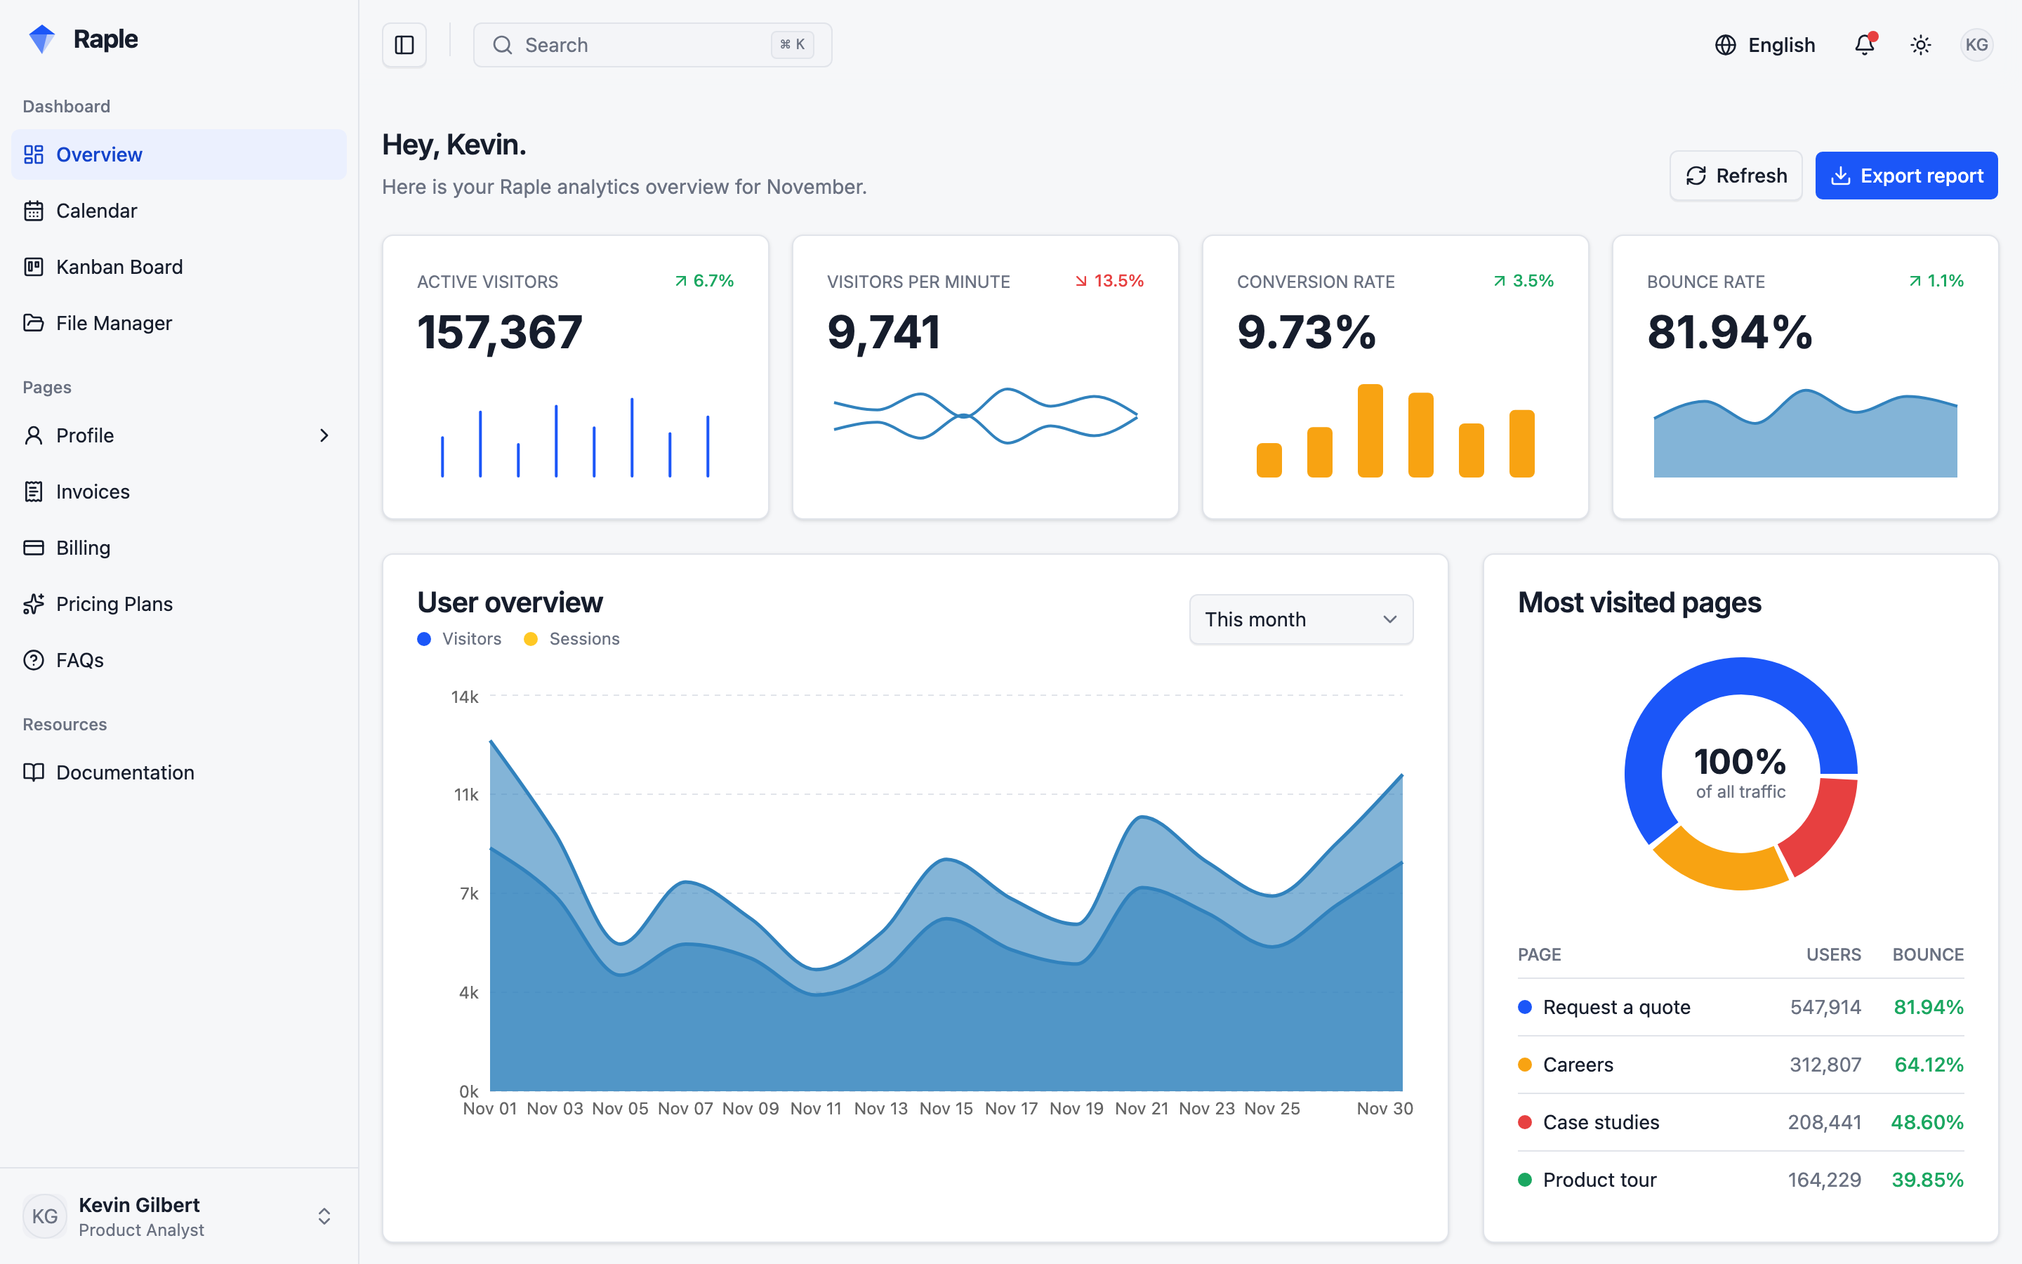Click the 9.73% conversion rate value
2022x1264 pixels.
click(1307, 332)
